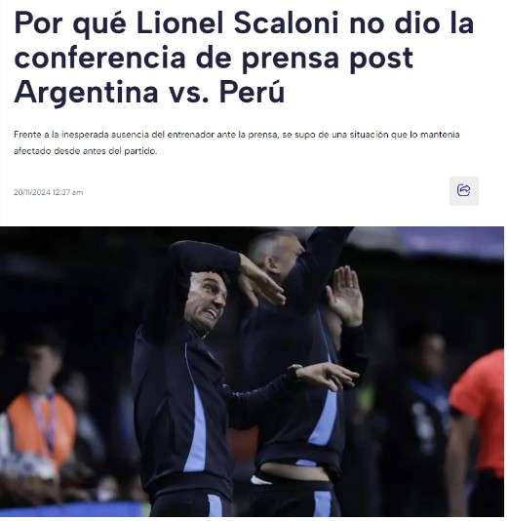Click the wristwatch on the outstretched arm
Viewport: 509px width, 521px height.
(294, 370)
